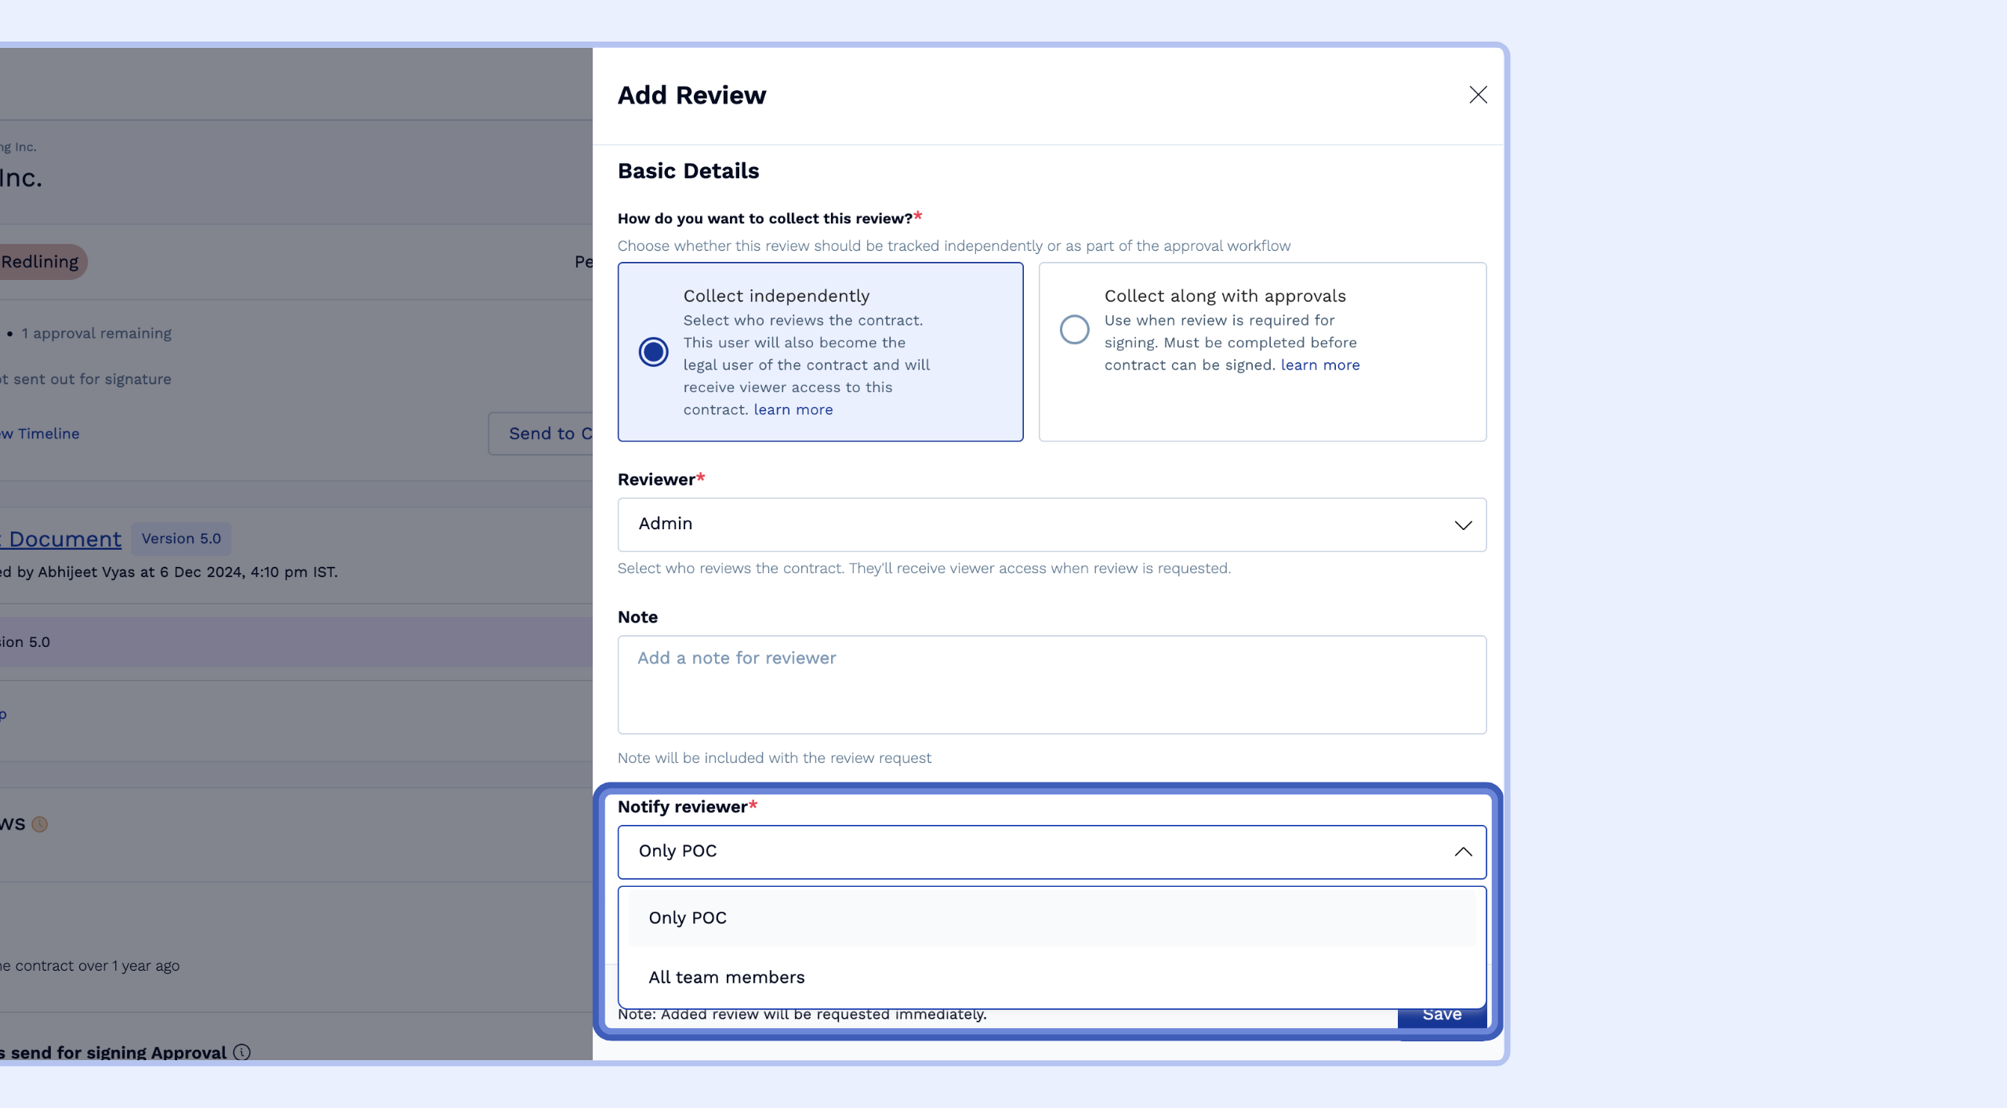
Task: Click the clock icon beside the reviews heading
Action: pos(38,824)
